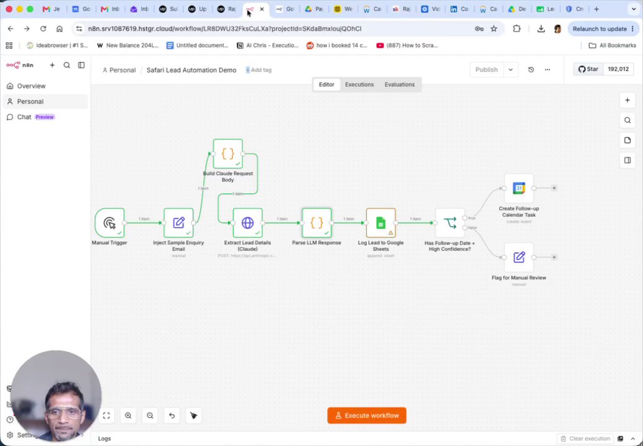This screenshot has height=446, width=643.
Task: Open workflow history clock icon
Action: point(531,69)
